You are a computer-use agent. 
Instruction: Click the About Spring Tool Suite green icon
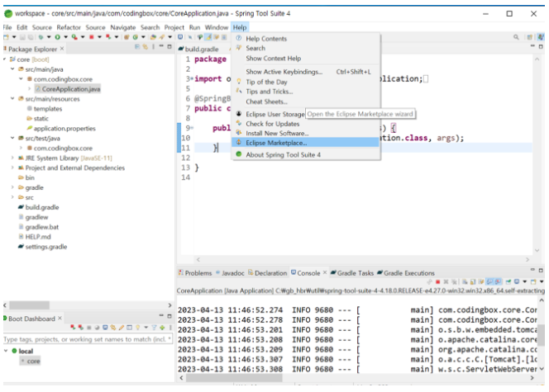[239, 154]
